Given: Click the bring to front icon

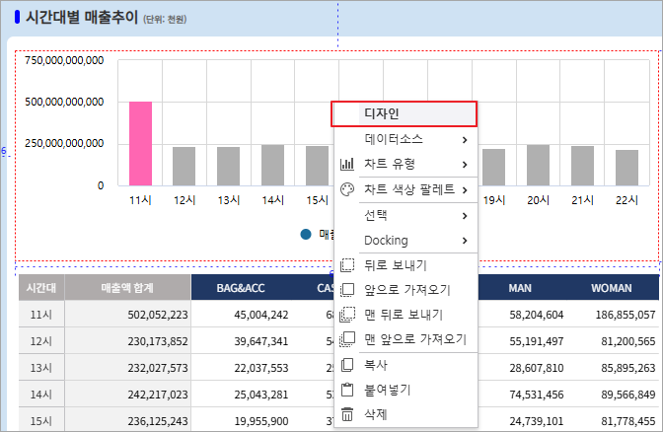Looking at the screenshot, I should click(x=346, y=339).
